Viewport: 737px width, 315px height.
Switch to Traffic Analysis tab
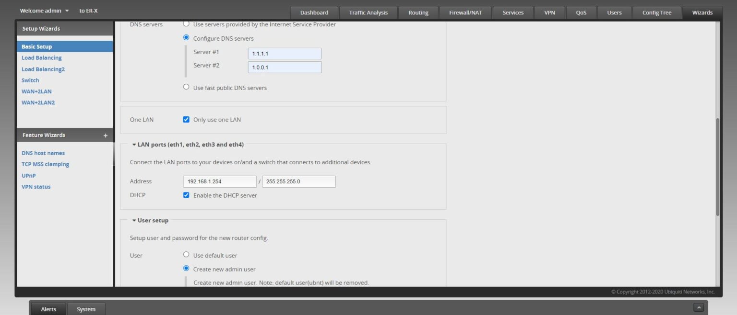pyautogui.click(x=368, y=13)
